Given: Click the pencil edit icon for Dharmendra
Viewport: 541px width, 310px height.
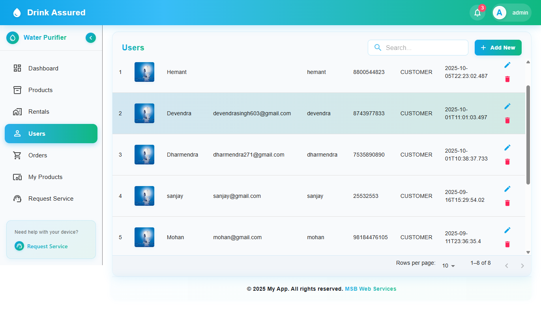Looking at the screenshot, I should pos(507,148).
